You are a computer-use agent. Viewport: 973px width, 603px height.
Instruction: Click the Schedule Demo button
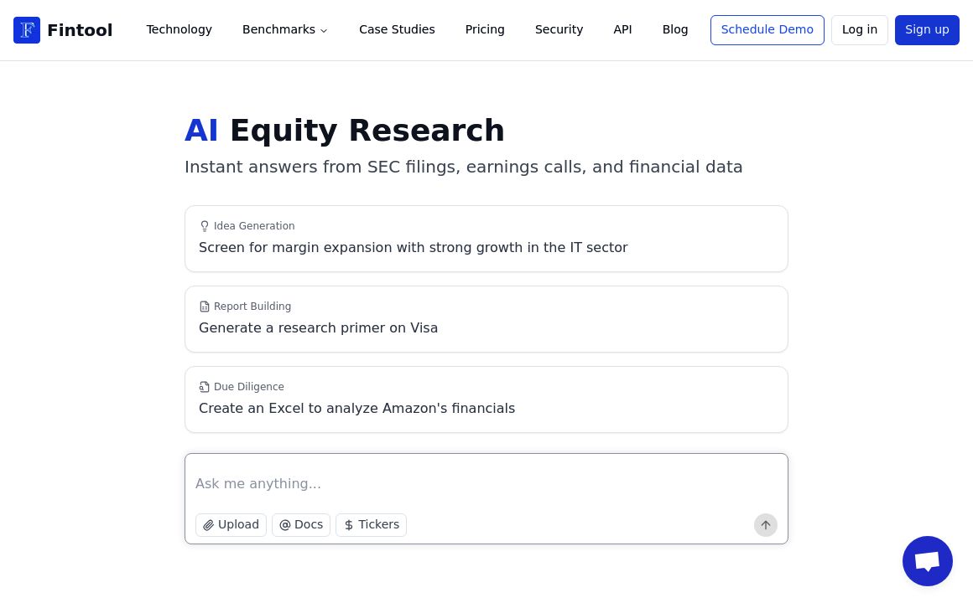767,30
